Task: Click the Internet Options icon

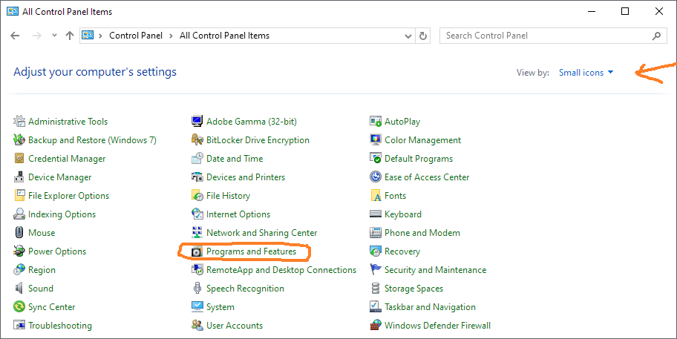Action: coord(197,214)
